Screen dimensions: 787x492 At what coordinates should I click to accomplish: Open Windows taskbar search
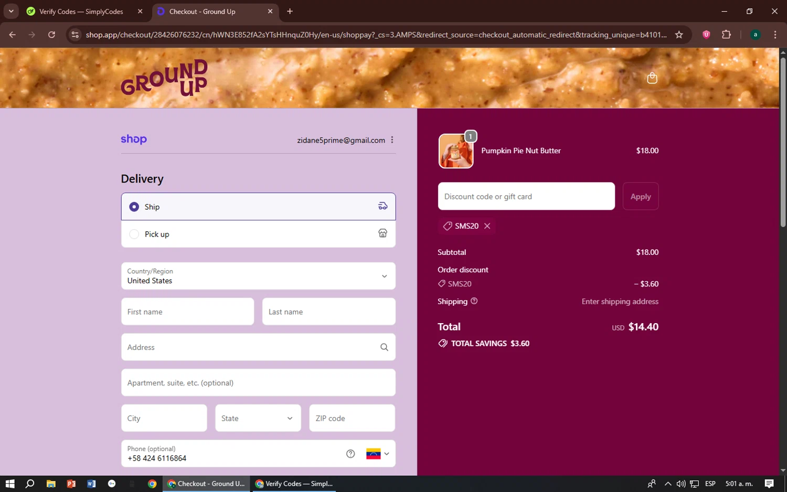[x=30, y=484]
